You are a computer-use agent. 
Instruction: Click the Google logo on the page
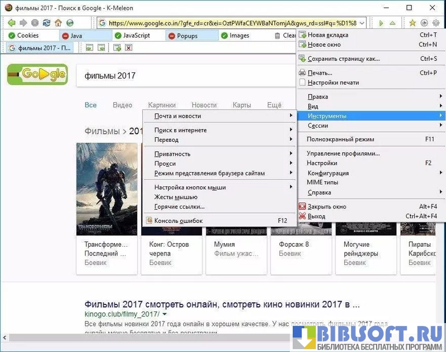(37, 75)
